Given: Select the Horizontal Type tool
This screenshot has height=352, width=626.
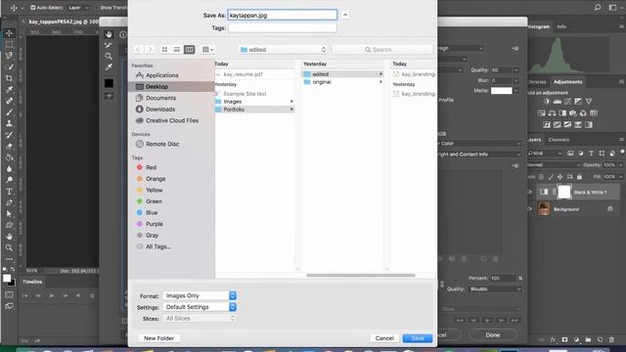Looking at the screenshot, I should pyautogui.click(x=9, y=192).
